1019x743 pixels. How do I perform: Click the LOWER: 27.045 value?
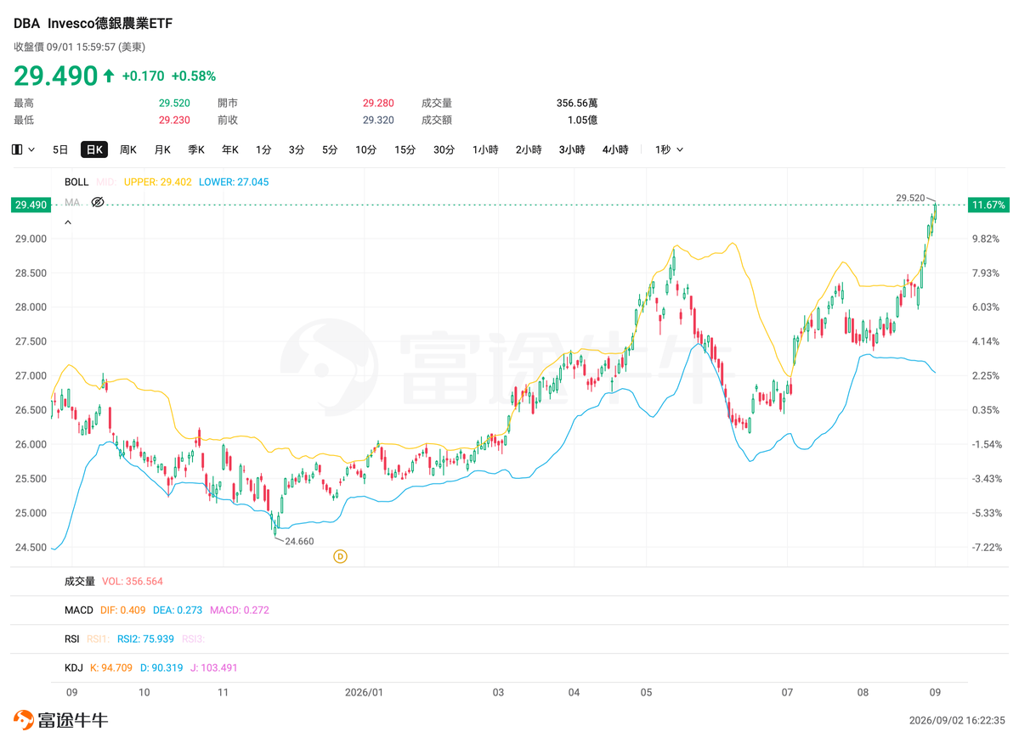[x=234, y=182]
